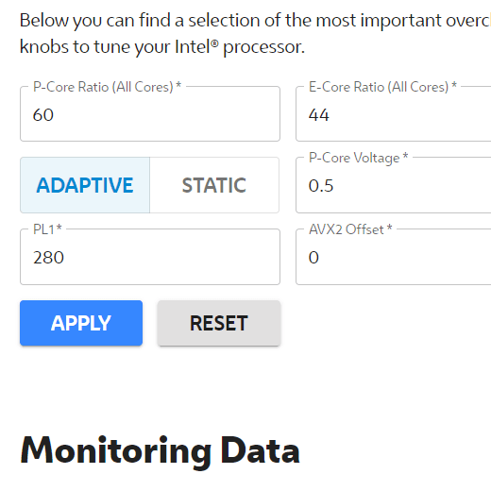Image resolution: width=491 pixels, height=491 pixels.
Task: Click the P-Core Voltage label text
Action: click(x=358, y=158)
